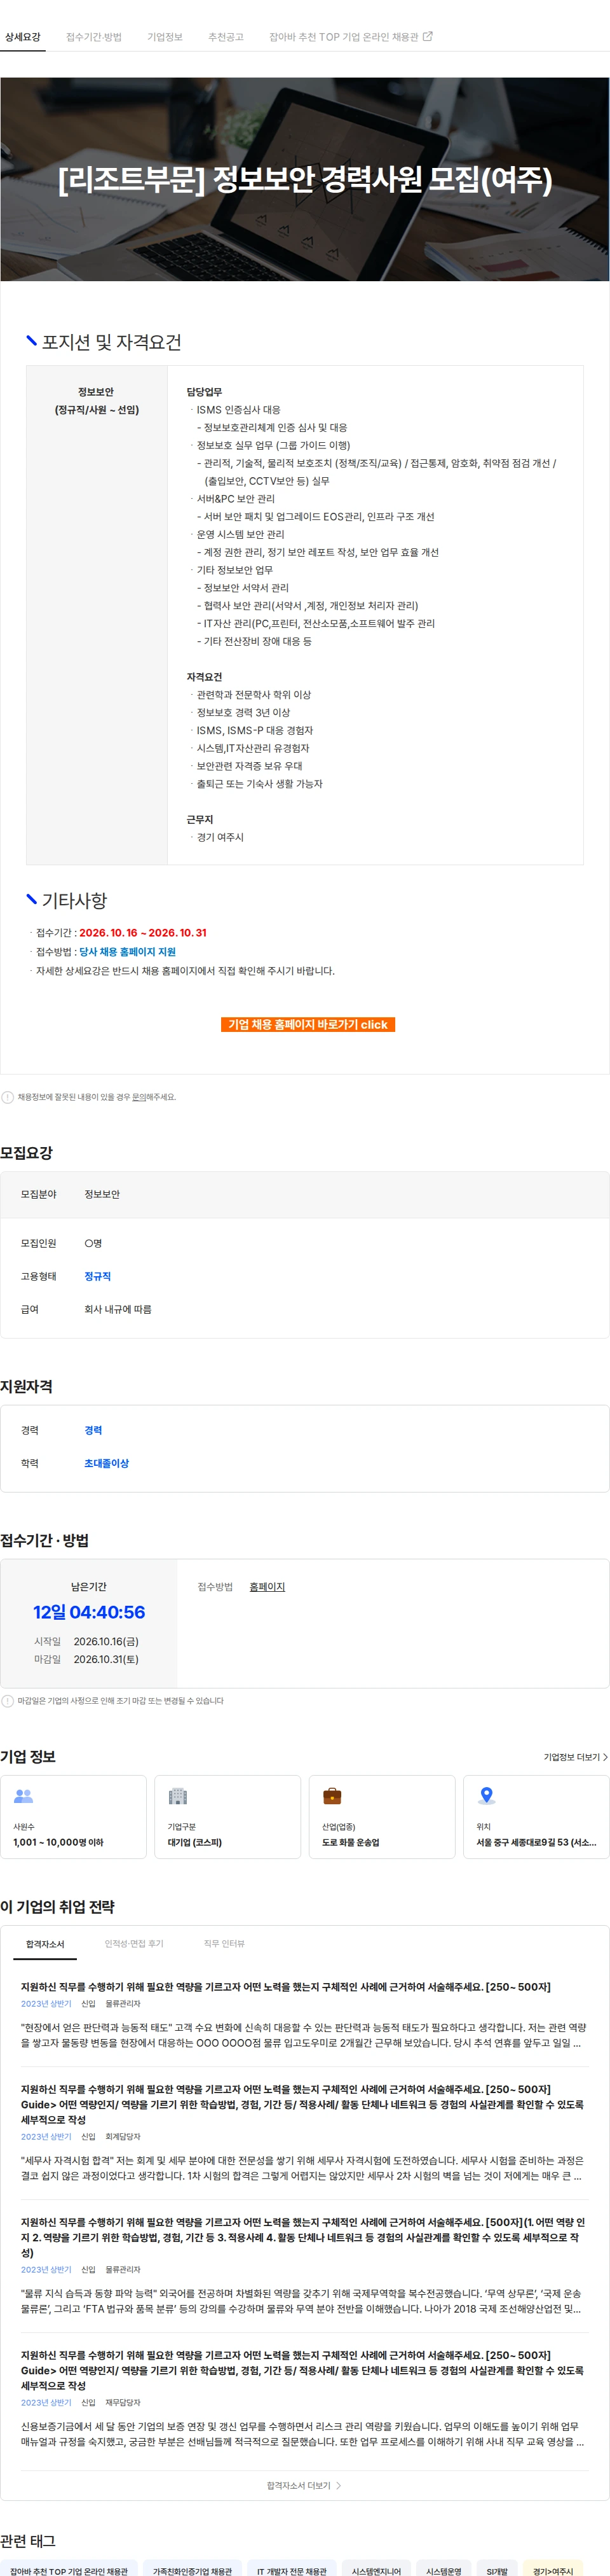
Task: Select the 합격자소서 tab
Action: tap(45, 1944)
